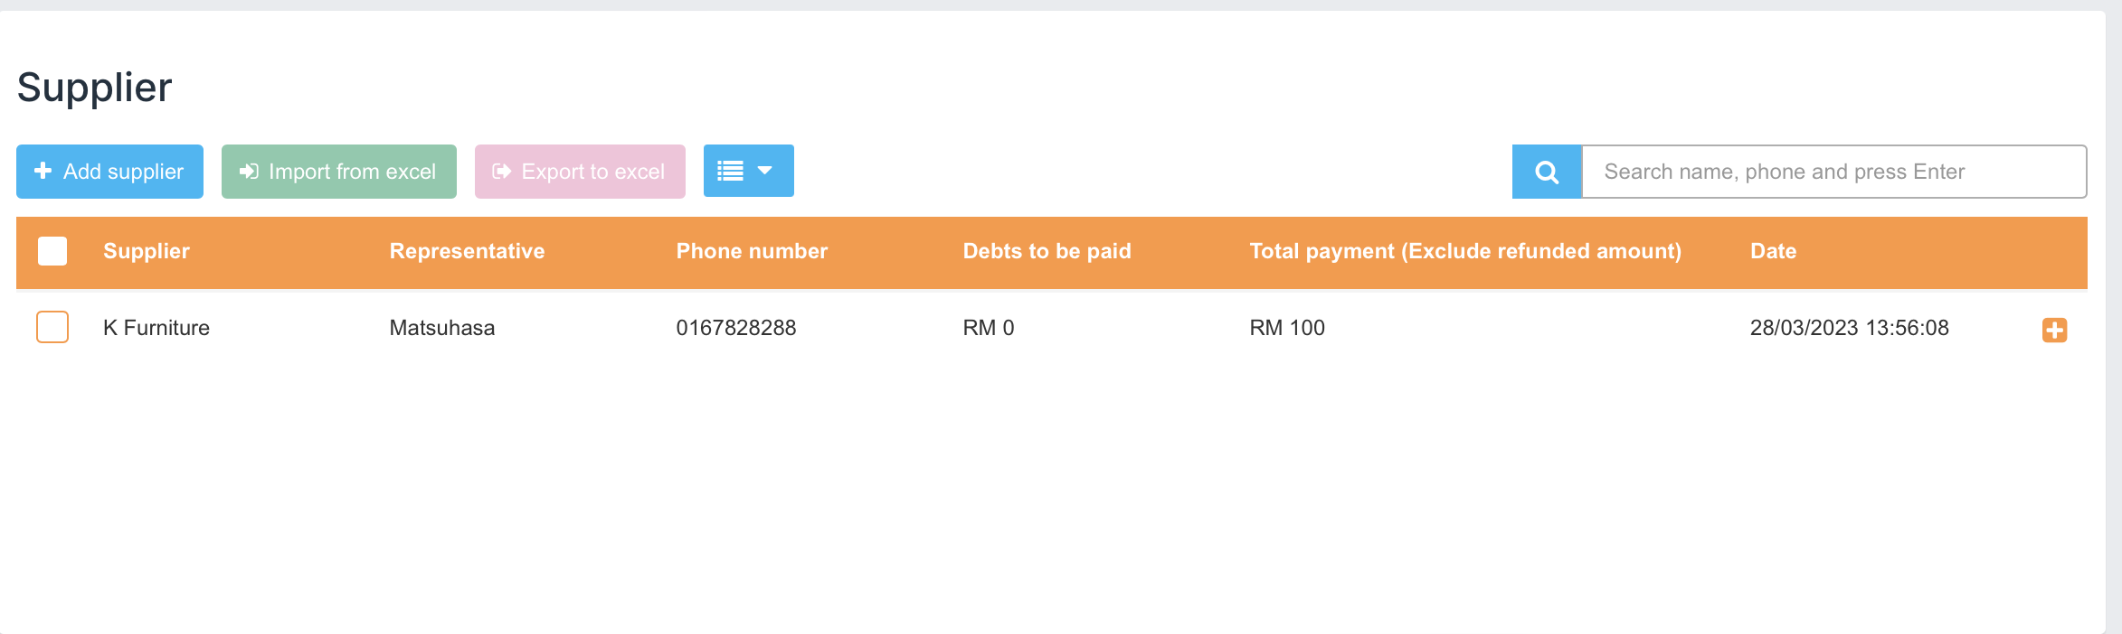Click the orange plus icon on K Furniture row

pos(2054,330)
